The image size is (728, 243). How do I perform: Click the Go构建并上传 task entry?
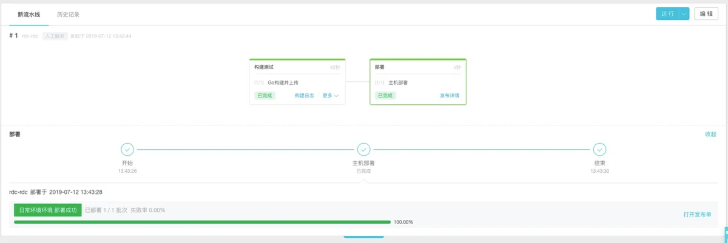pyautogui.click(x=283, y=82)
